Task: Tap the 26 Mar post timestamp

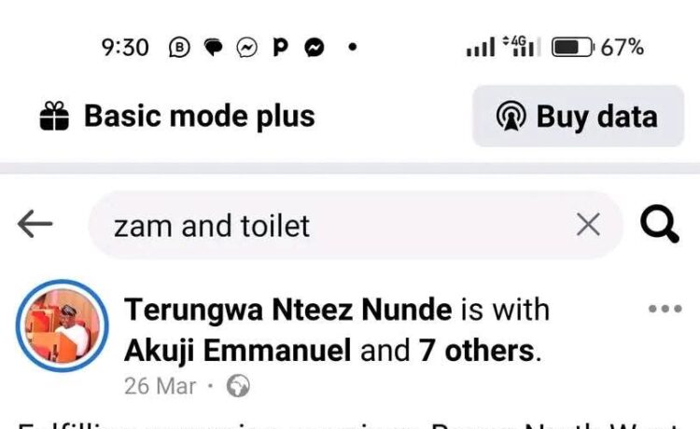Action: coord(160,385)
